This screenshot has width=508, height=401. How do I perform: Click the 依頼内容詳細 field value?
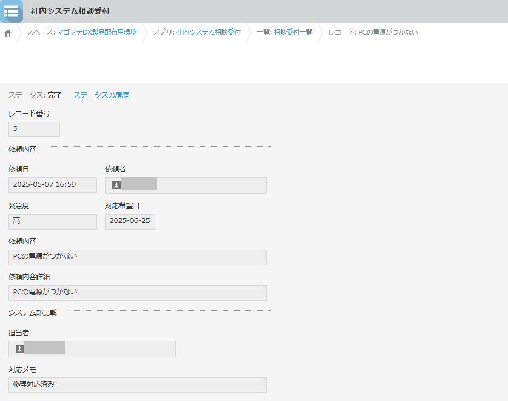138,293
